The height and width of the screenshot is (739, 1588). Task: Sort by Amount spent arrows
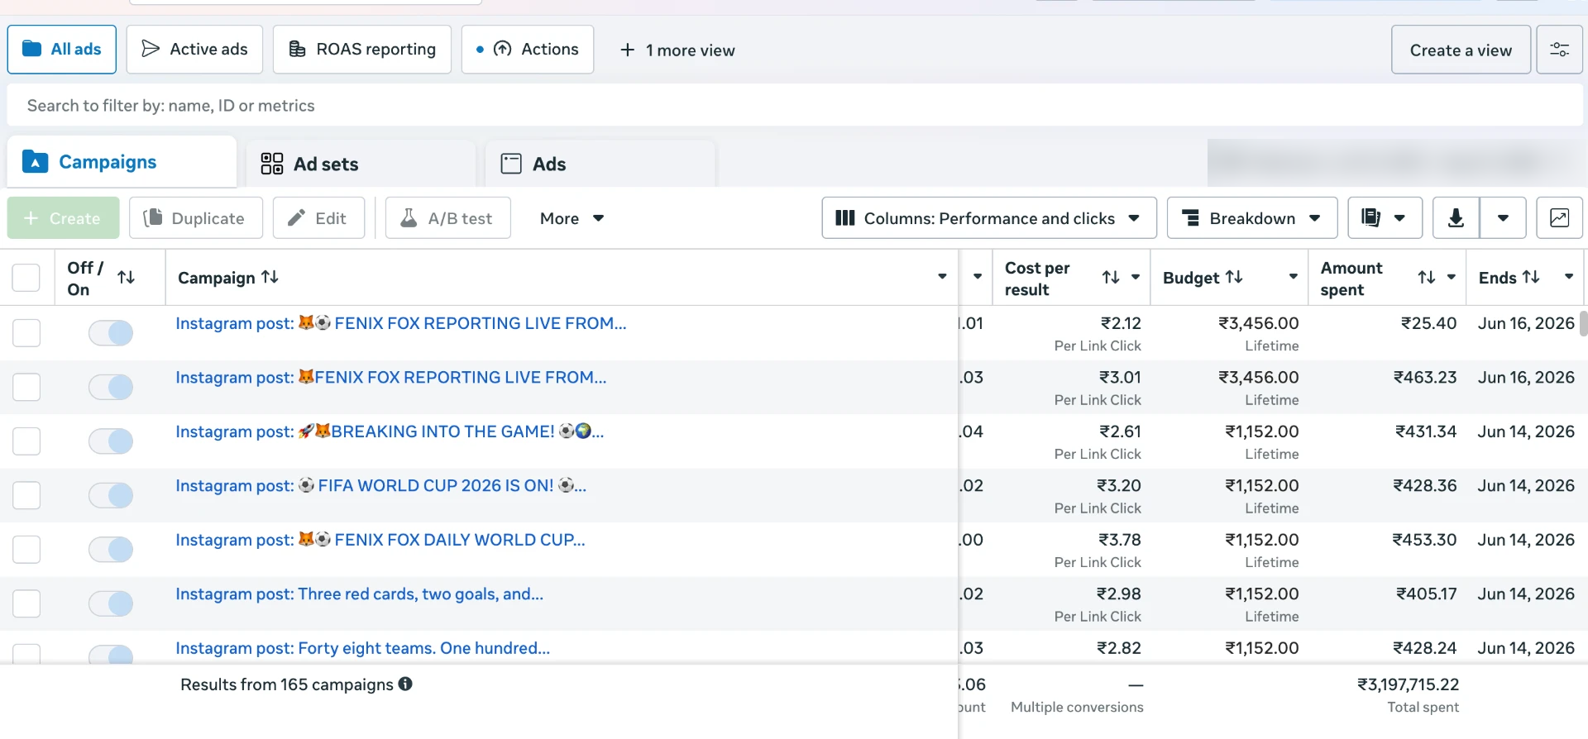tap(1427, 278)
